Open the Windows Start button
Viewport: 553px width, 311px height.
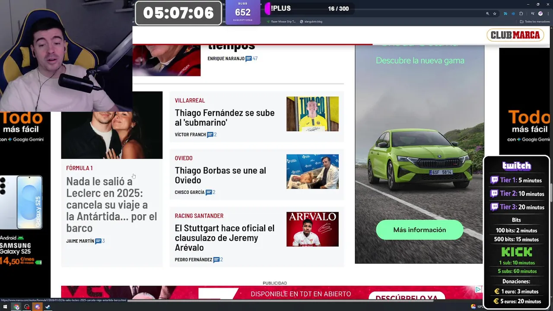pos(5,307)
